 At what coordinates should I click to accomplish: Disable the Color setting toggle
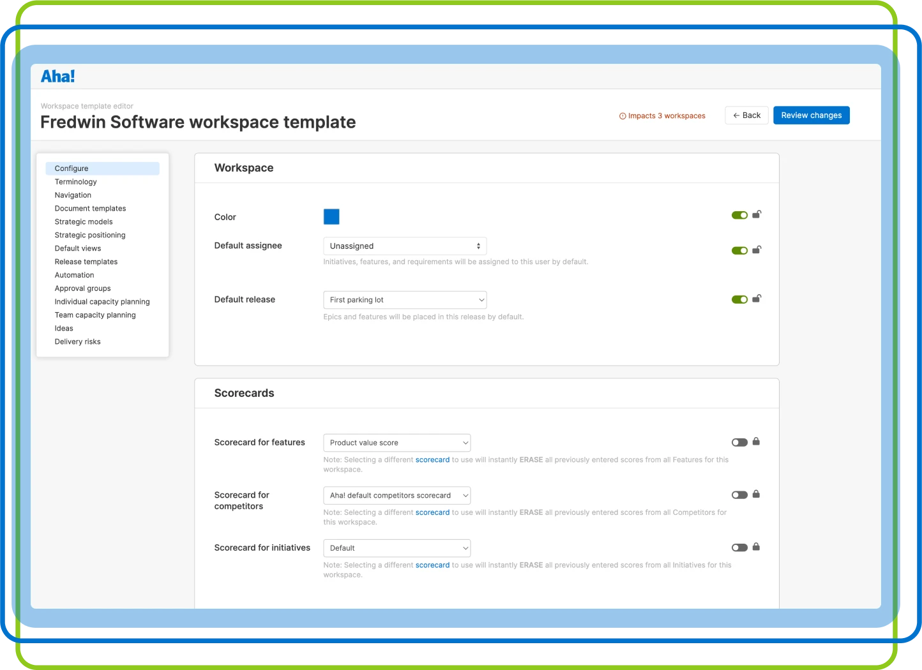[x=739, y=215]
